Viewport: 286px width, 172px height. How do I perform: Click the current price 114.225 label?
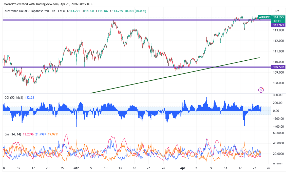point(278,17)
